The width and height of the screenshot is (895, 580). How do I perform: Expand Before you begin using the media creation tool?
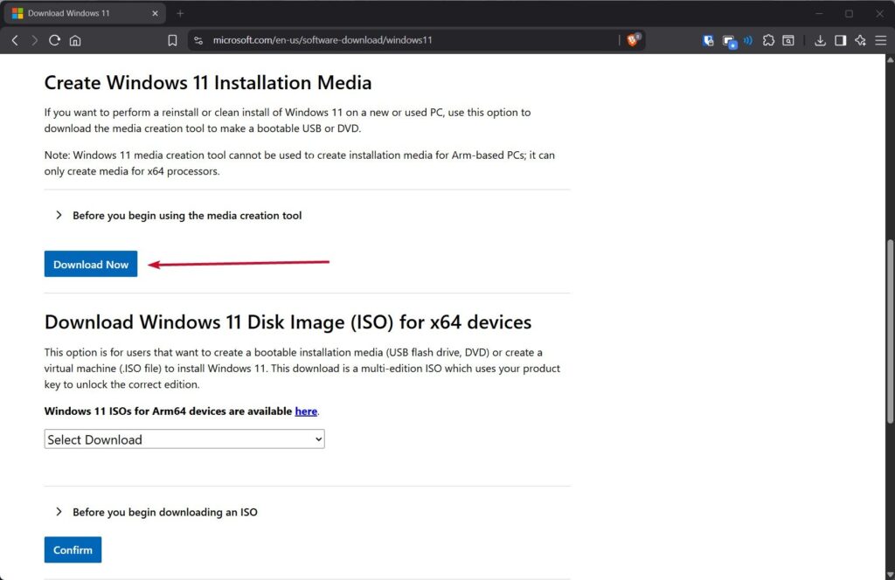tap(186, 215)
